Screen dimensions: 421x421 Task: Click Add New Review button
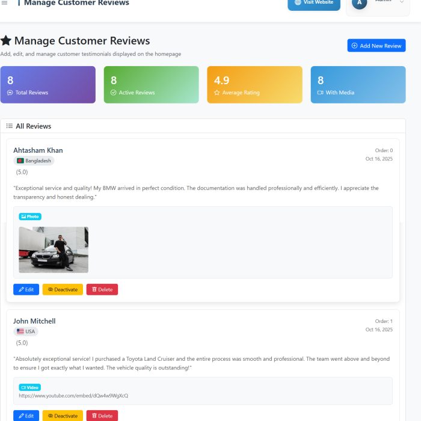376,46
